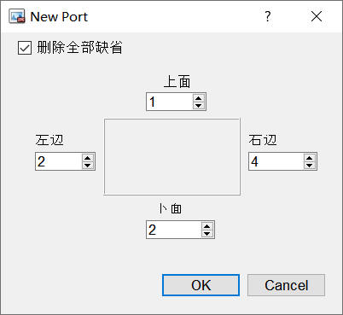Confirm with the OK button
Viewport: 343px width, 315px height.
click(x=201, y=285)
